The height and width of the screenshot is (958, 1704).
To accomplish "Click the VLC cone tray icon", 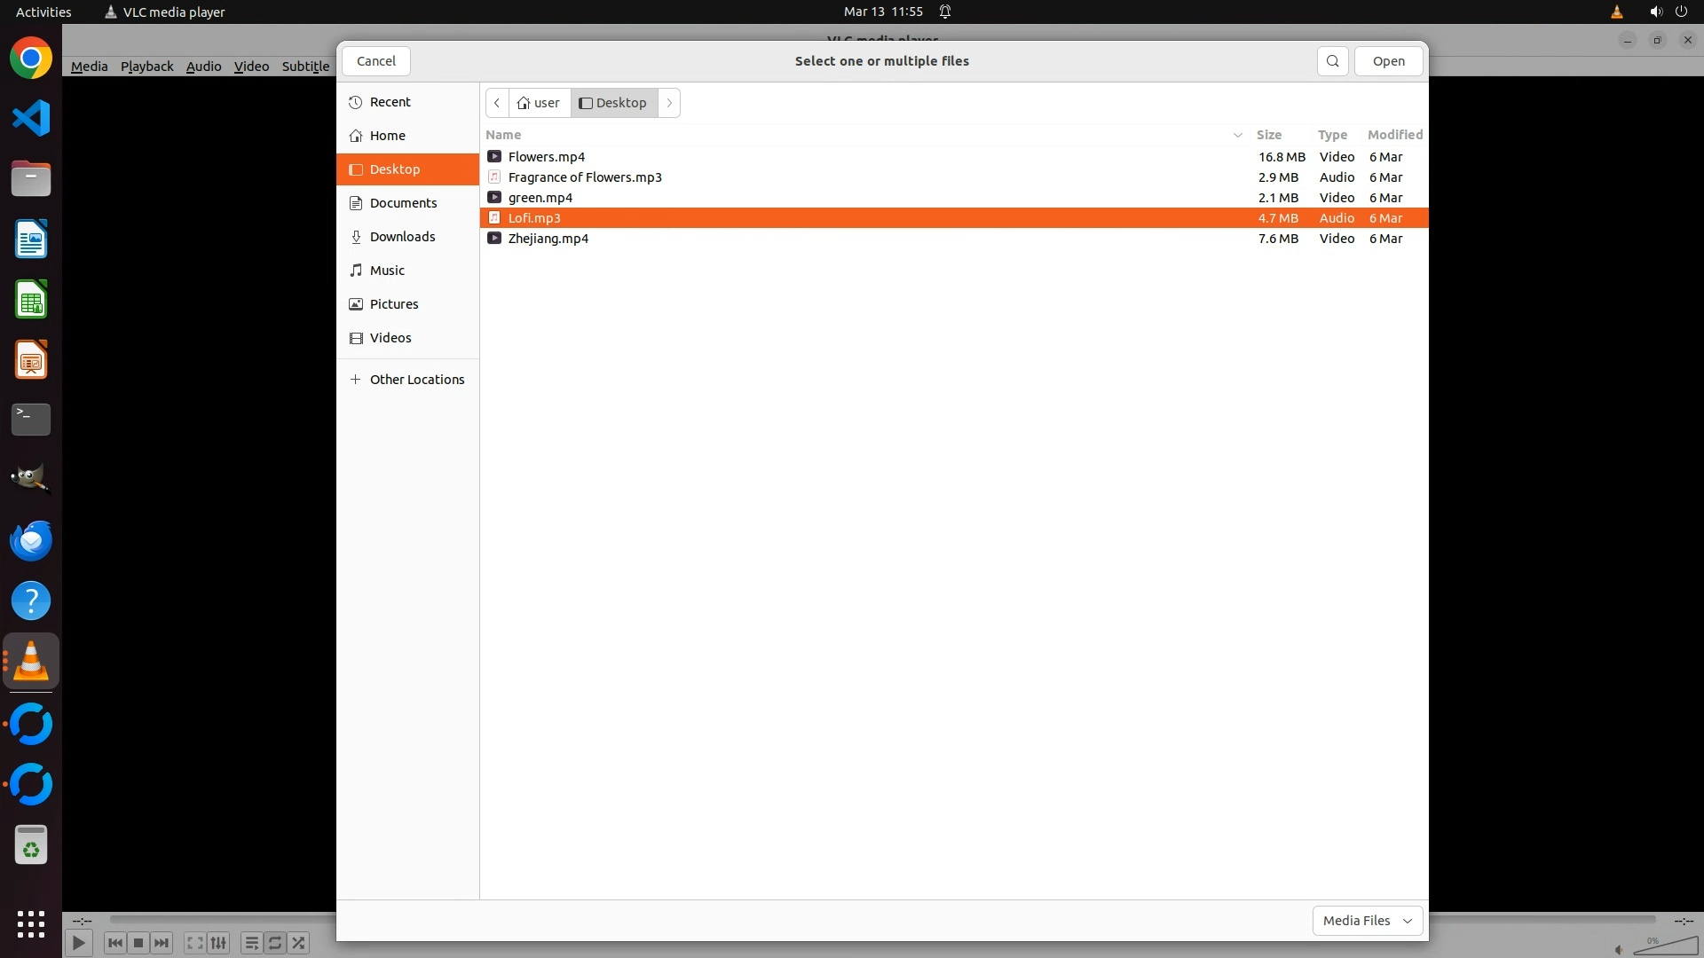I will 1616,12.
